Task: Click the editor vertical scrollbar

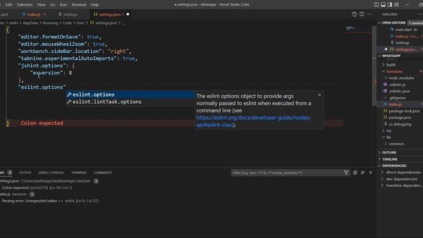Action: tap(374, 66)
